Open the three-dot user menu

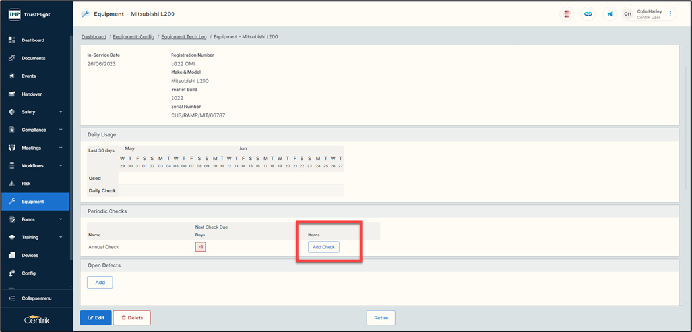[x=670, y=14]
